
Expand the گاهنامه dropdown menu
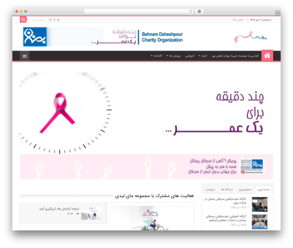click(x=156, y=56)
